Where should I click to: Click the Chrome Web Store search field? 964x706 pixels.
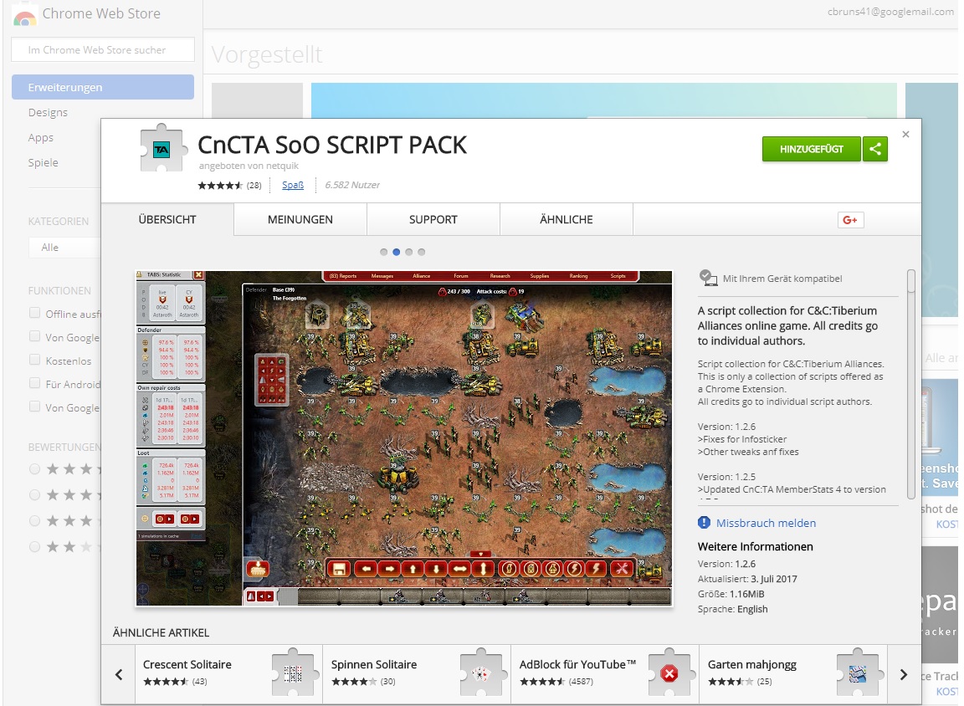pyautogui.click(x=103, y=49)
